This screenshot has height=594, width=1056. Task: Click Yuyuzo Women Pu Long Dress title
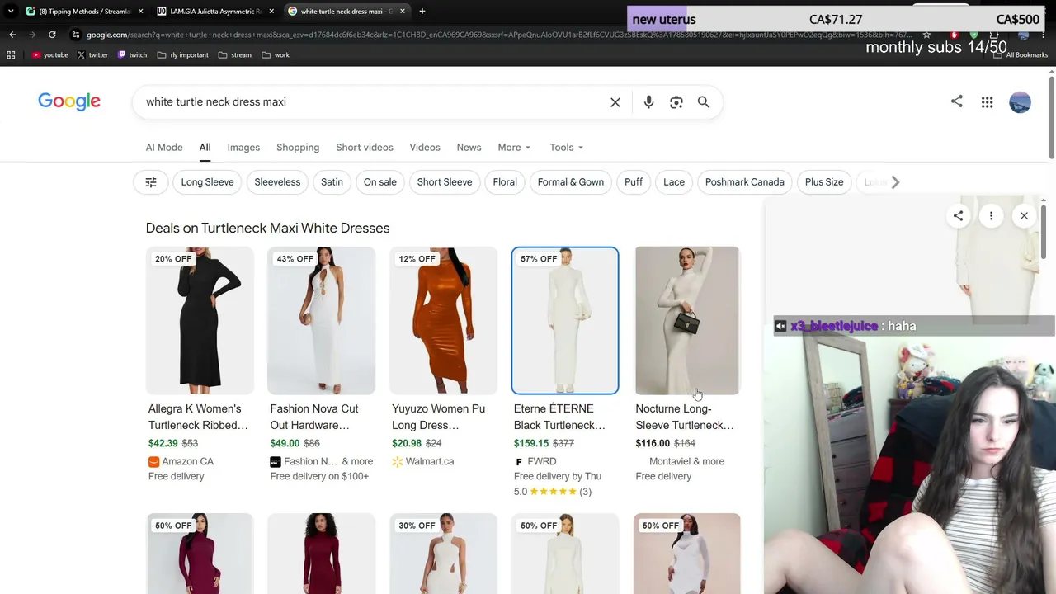439,417
